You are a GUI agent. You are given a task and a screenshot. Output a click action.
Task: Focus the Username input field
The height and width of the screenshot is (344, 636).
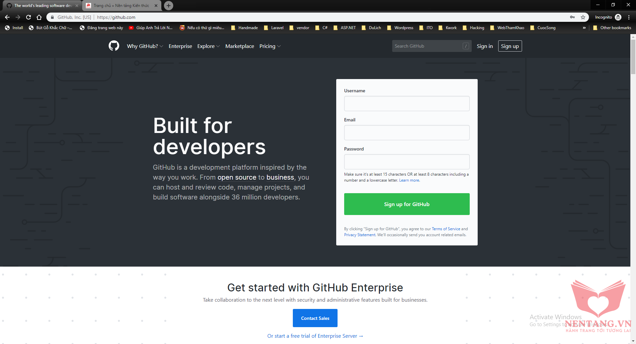[406, 104]
